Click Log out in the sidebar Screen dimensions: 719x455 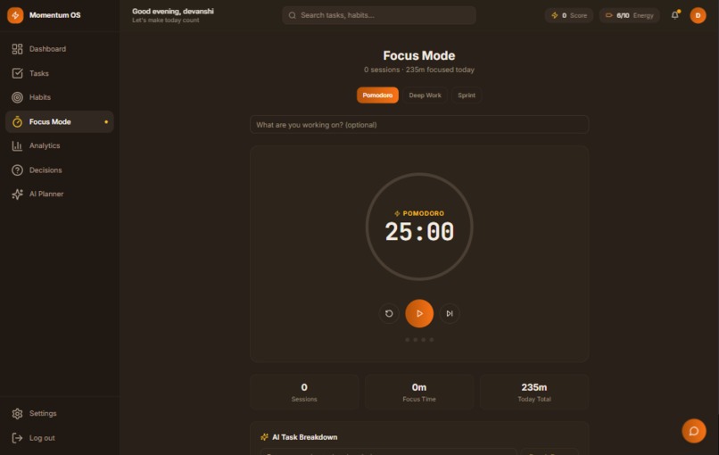(59, 438)
